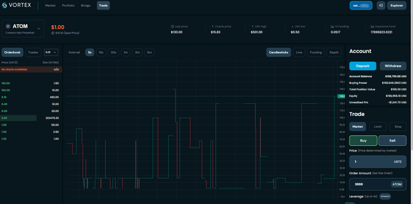
Task: Switch to the Trades tab
Action: tap(33, 52)
